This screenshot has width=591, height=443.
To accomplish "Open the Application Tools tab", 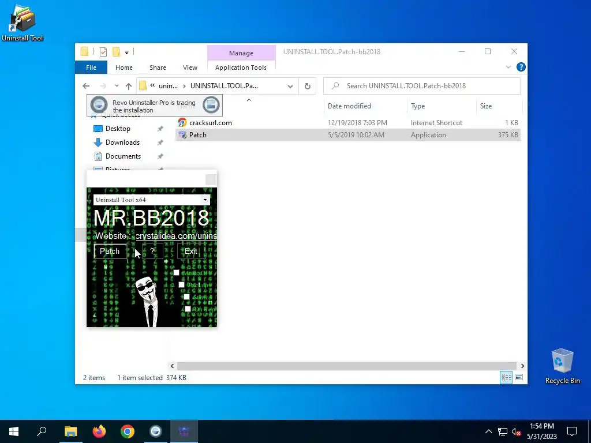I will coord(241,67).
